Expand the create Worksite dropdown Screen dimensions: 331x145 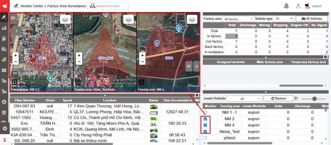click(244, 99)
